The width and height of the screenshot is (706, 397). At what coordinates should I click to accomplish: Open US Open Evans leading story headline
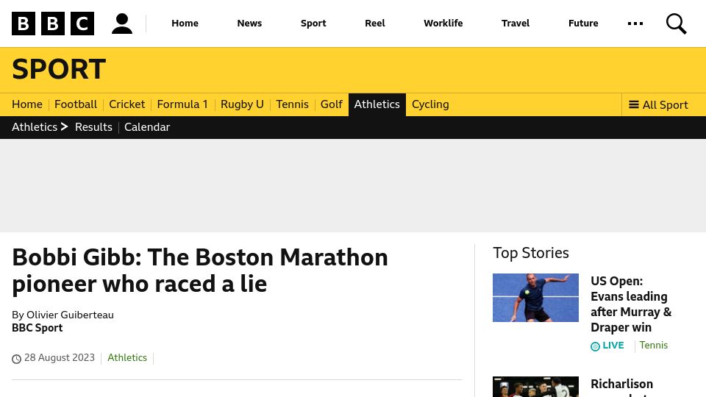[x=631, y=304]
